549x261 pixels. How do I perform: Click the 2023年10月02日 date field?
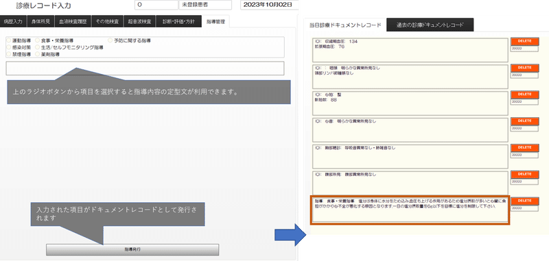269,5
